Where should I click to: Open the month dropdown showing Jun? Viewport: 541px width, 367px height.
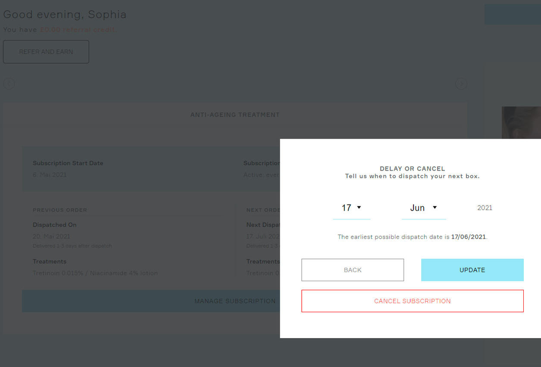(423, 208)
